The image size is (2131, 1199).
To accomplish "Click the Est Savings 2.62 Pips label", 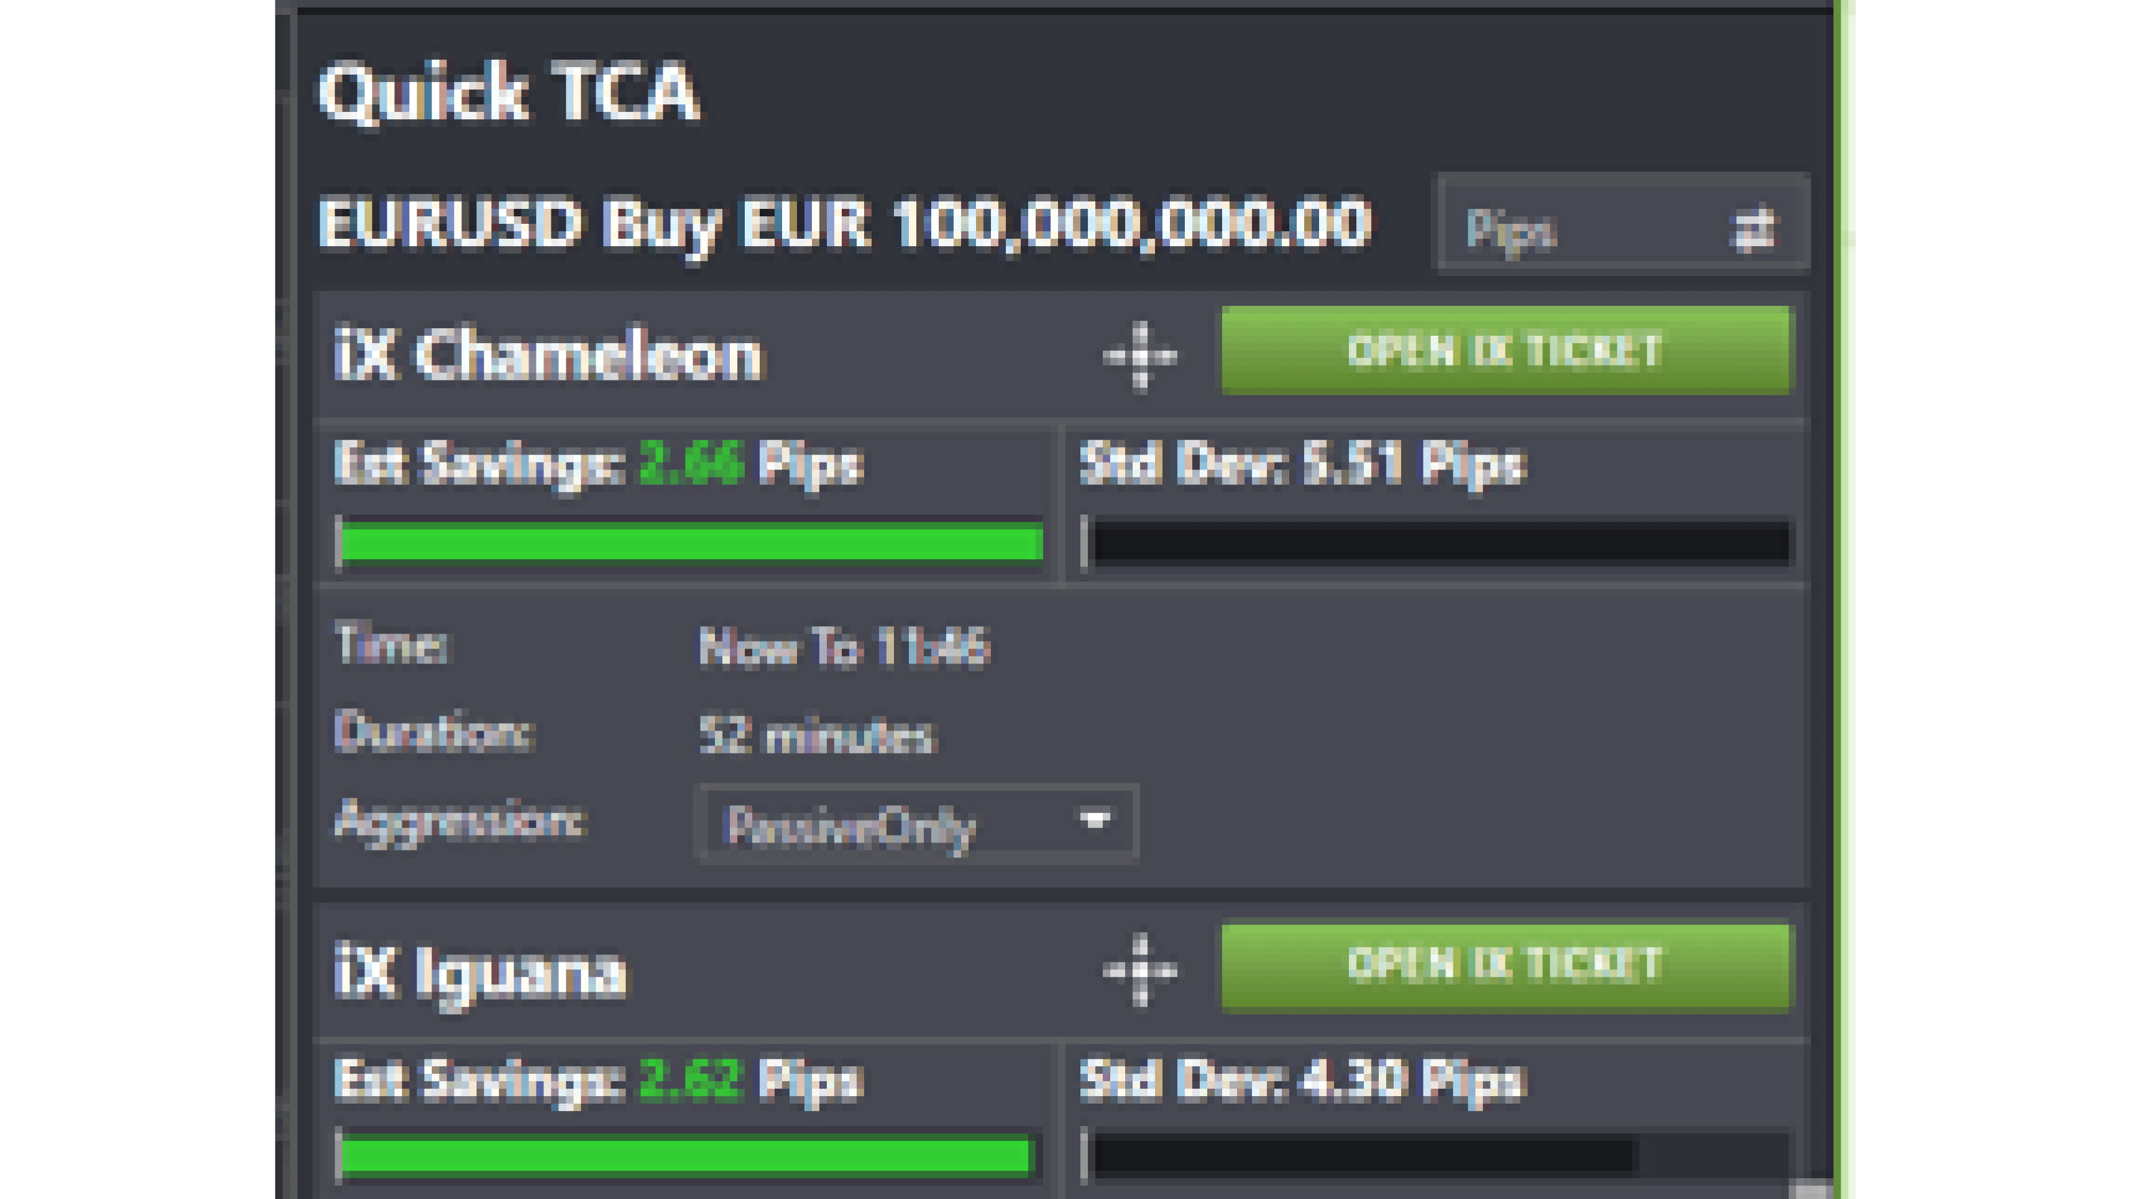I will [598, 1081].
